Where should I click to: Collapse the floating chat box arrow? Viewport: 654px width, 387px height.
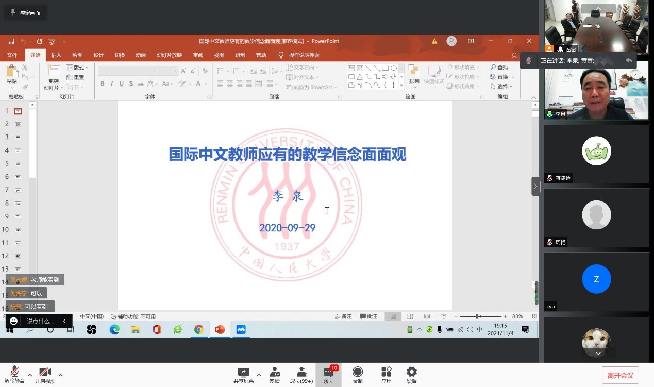(64, 321)
